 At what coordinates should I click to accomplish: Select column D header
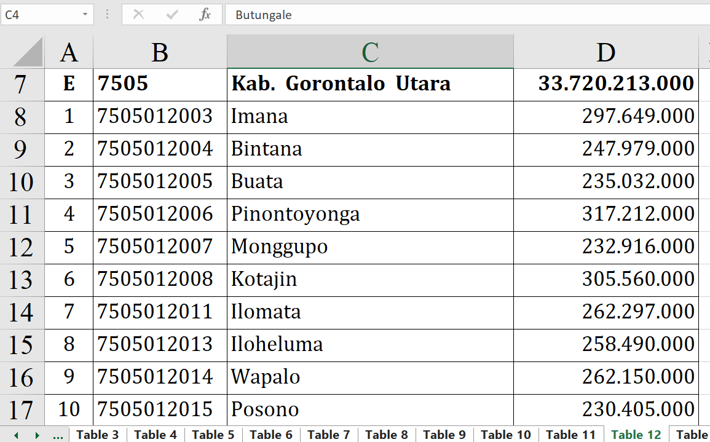(605, 52)
